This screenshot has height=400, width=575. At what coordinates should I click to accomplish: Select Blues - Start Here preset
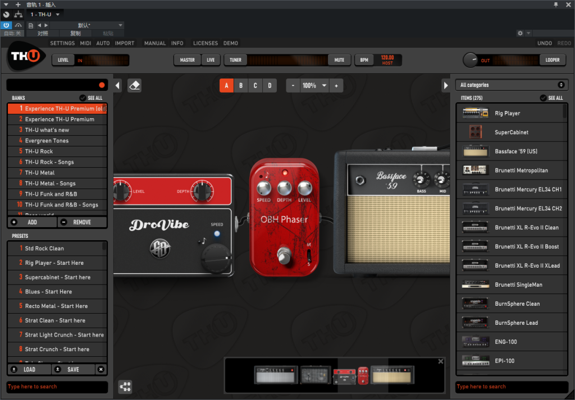(x=57, y=292)
